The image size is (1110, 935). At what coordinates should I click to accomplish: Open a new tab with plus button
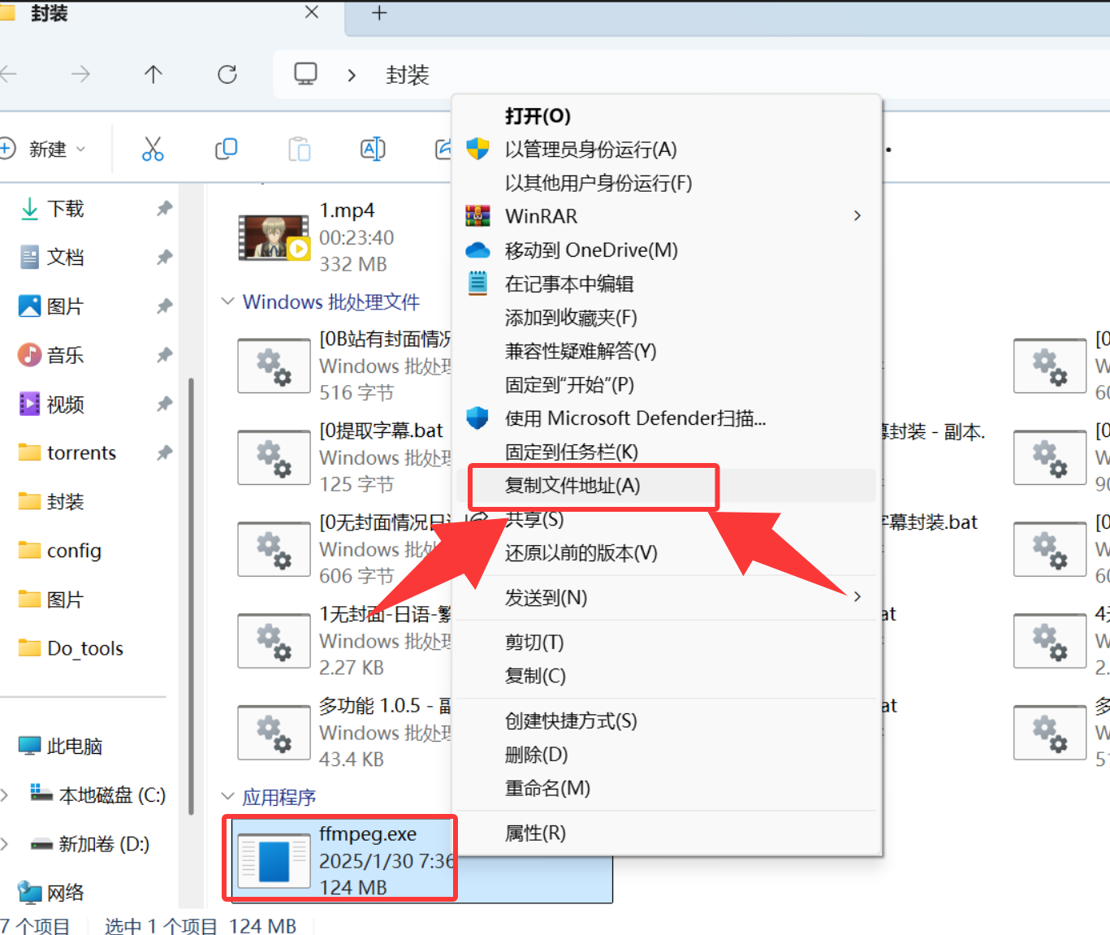point(379,13)
